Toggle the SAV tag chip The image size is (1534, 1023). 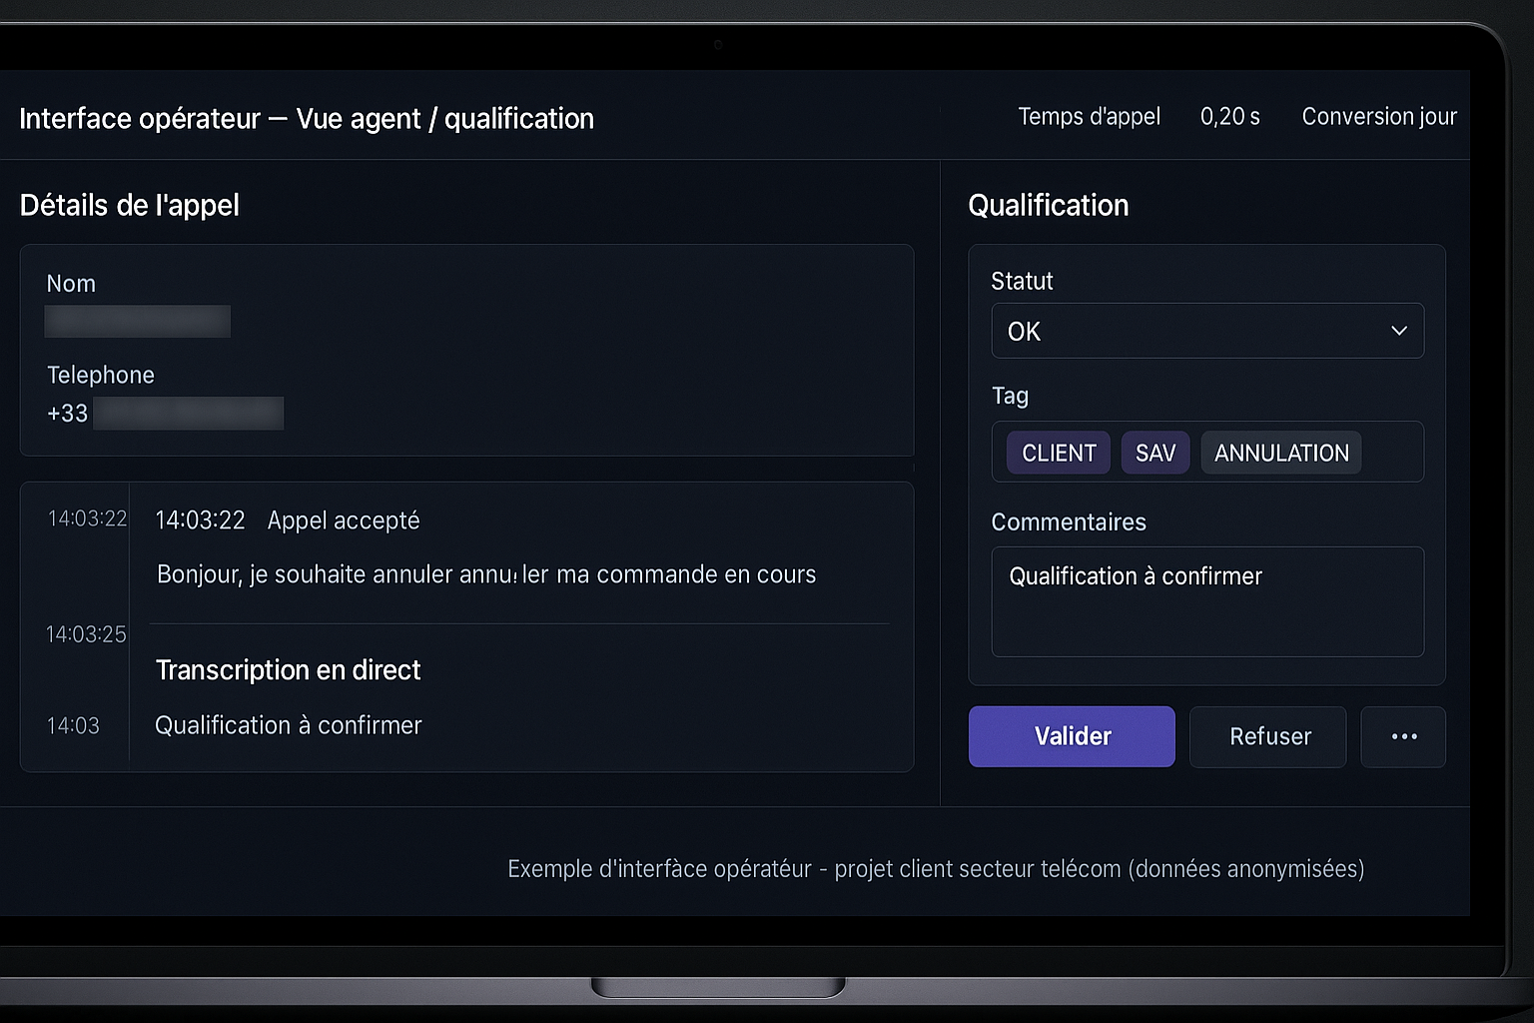pos(1155,454)
